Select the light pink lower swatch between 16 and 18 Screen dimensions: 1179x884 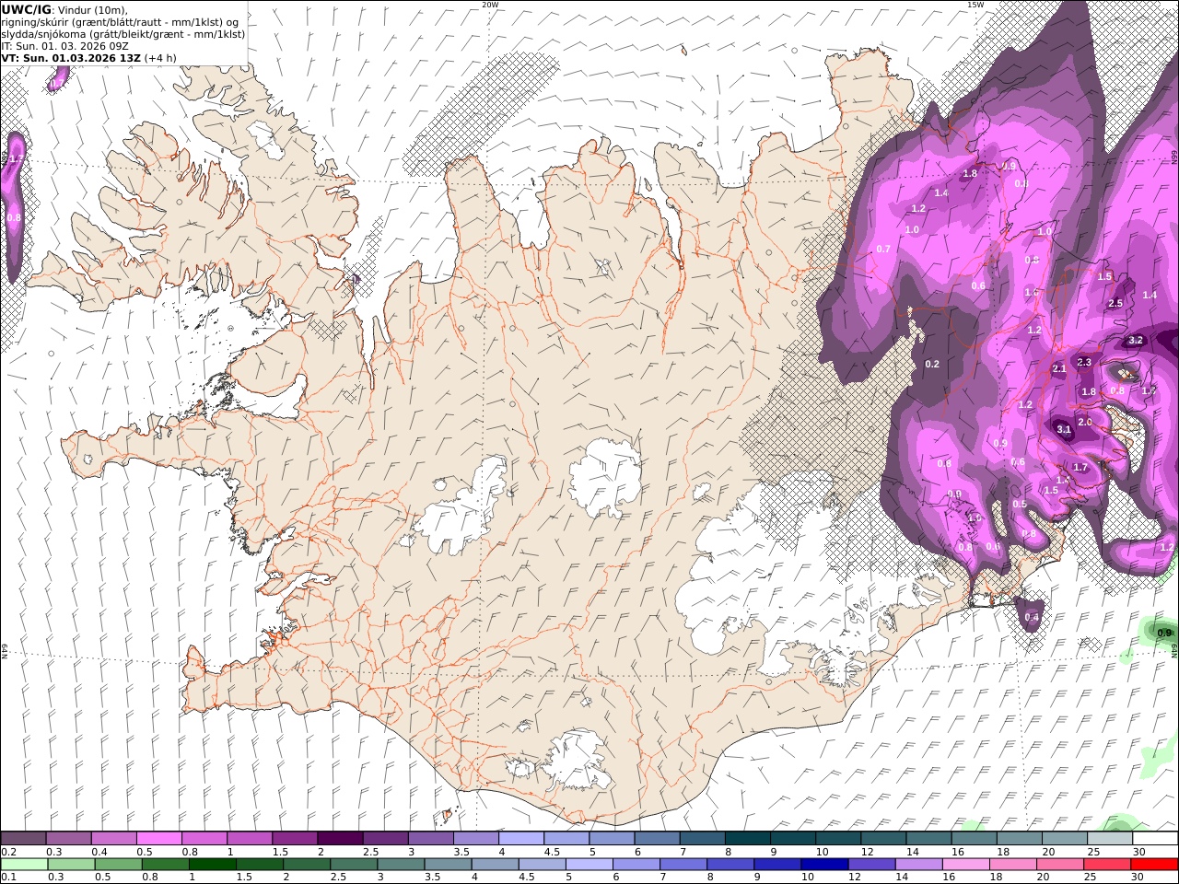coord(964,864)
